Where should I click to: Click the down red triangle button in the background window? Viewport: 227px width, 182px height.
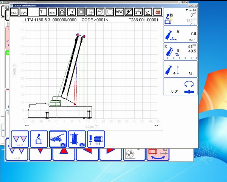40,154
